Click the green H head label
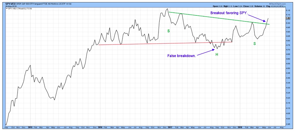The width and height of the screenshot is (297, 132). 217,55
